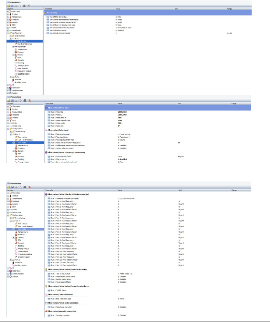Collapse Run 1 node in top panel tree

(11, 39)
